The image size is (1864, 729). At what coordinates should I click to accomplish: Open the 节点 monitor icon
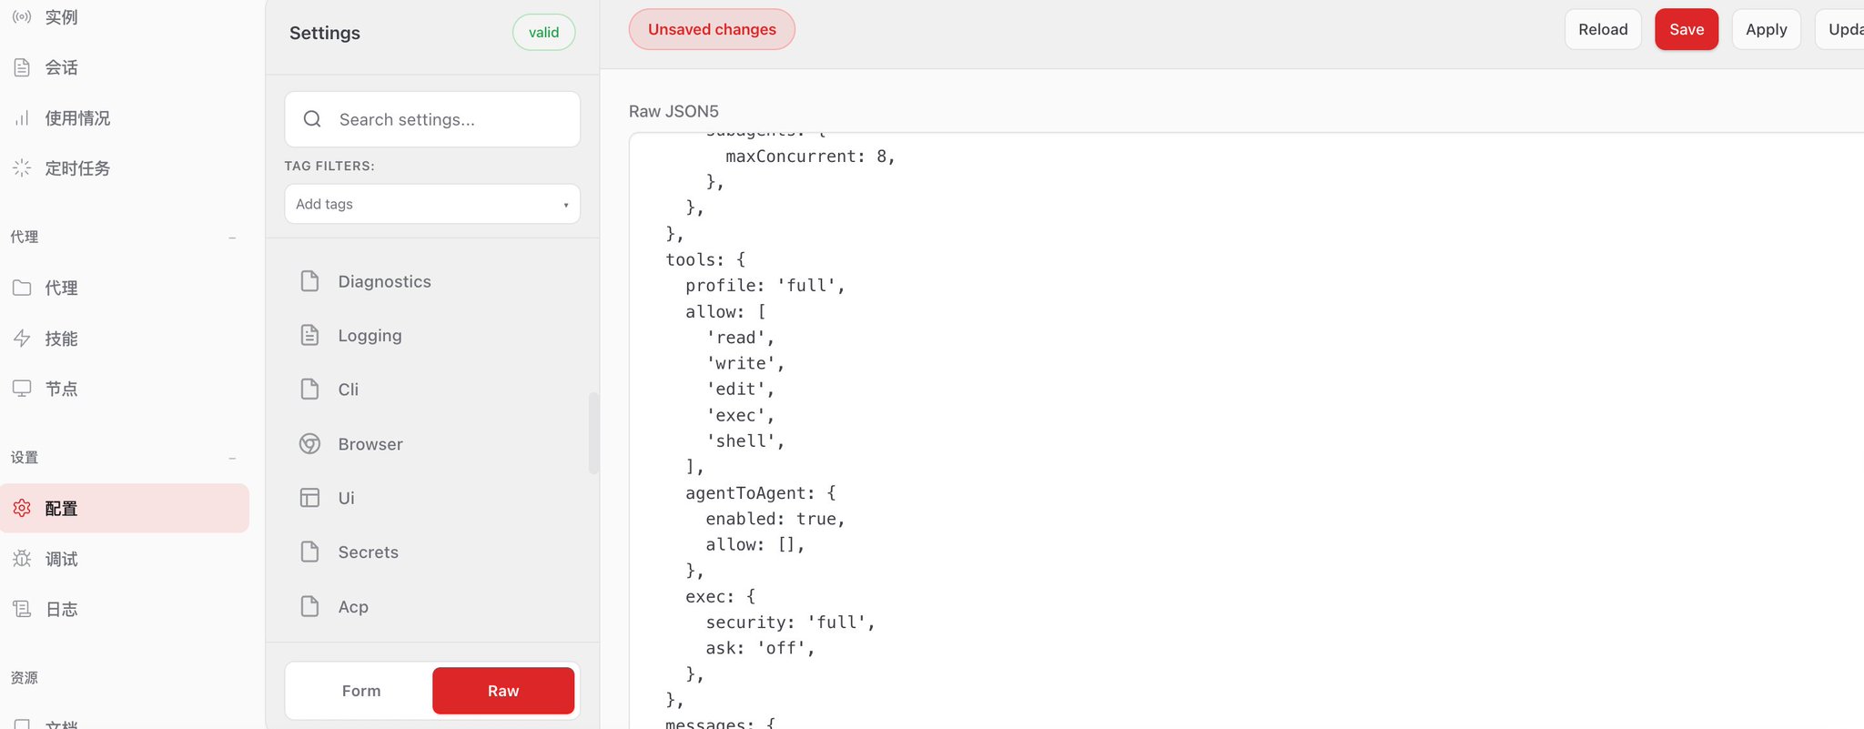click(22, 389)
